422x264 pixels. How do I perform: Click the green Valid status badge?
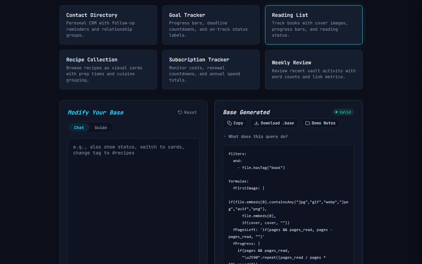click(x=343, y=112)
